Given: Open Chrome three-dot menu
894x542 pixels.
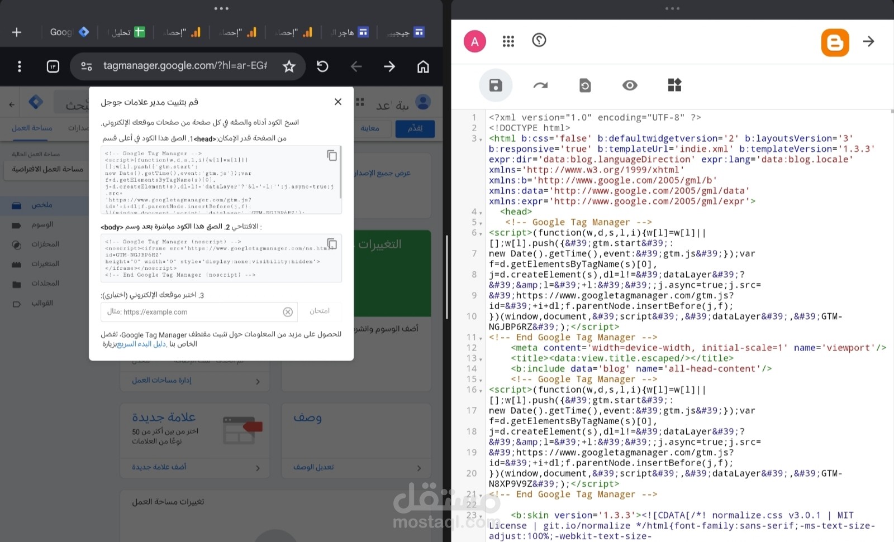Looking at the screenshot, I should (x=20, y=66).
